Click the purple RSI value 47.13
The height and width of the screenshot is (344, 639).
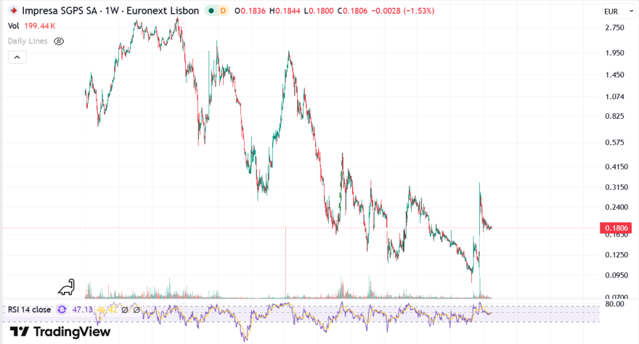point(82,310)
